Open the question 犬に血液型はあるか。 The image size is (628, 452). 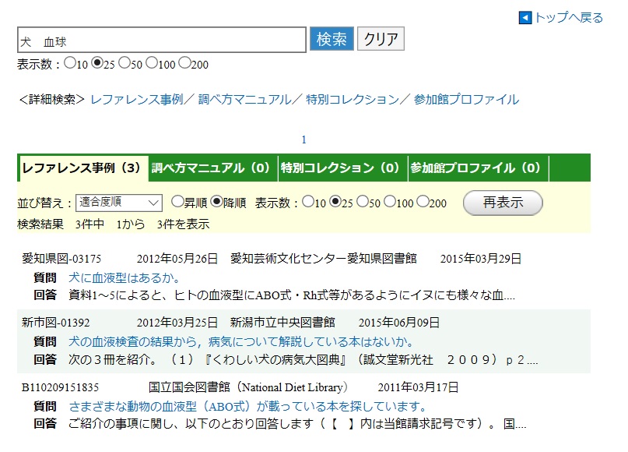tap(125, 277)
